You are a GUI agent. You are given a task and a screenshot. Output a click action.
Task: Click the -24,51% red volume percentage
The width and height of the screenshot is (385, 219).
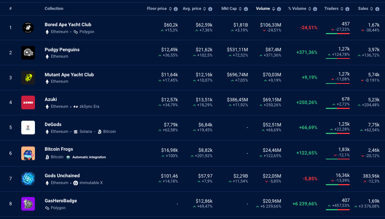pyautogui.click(x=308, y=28)
